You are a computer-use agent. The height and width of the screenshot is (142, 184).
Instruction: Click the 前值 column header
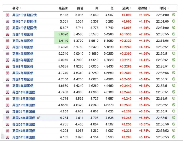[x=80, y=8]
